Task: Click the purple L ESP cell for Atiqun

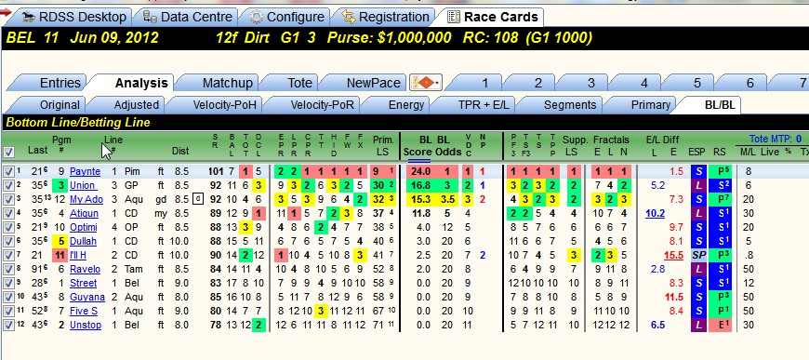Action: [x=697, y=213]
